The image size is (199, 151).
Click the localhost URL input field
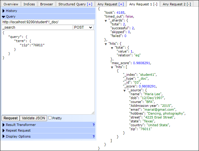tap(48, 22)
